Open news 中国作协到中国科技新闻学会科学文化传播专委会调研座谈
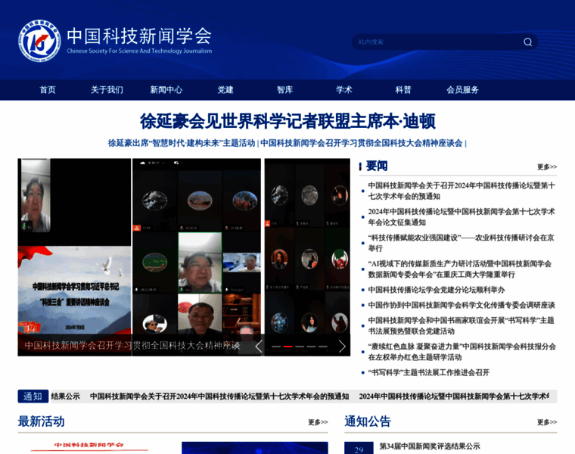575x454 pixels. [462, 305]
